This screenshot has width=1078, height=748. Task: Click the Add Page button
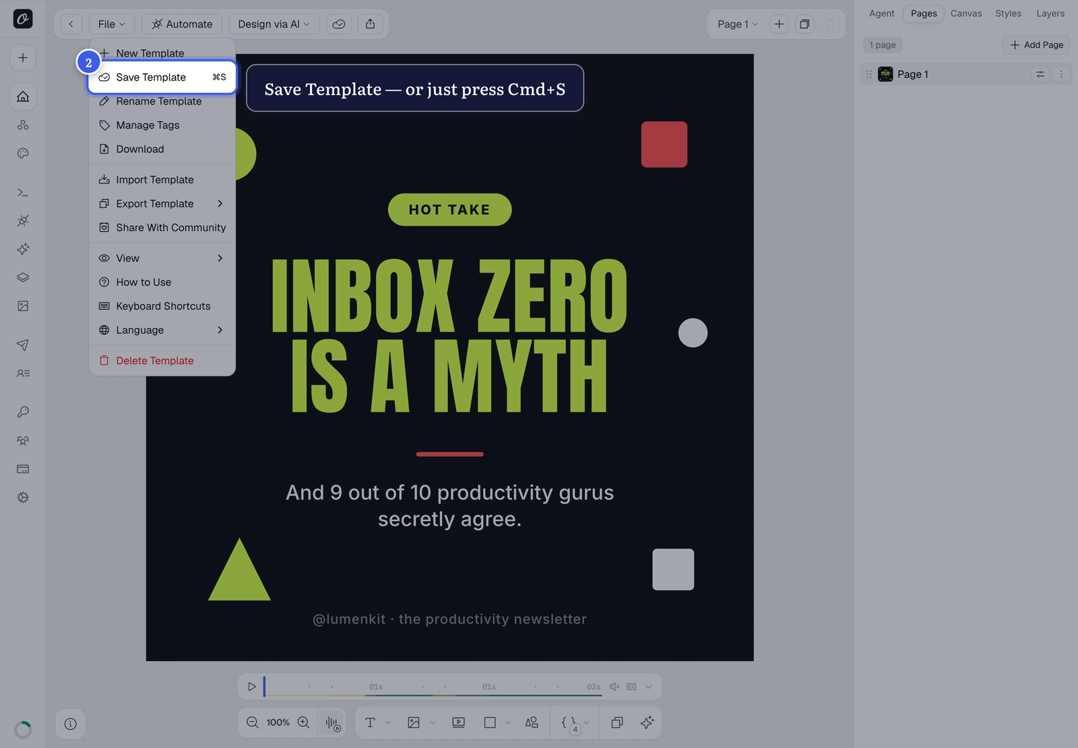coord(1036,45)
